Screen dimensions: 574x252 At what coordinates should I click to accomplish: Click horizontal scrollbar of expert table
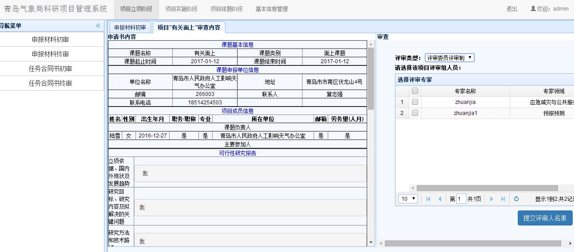(487, 188)
